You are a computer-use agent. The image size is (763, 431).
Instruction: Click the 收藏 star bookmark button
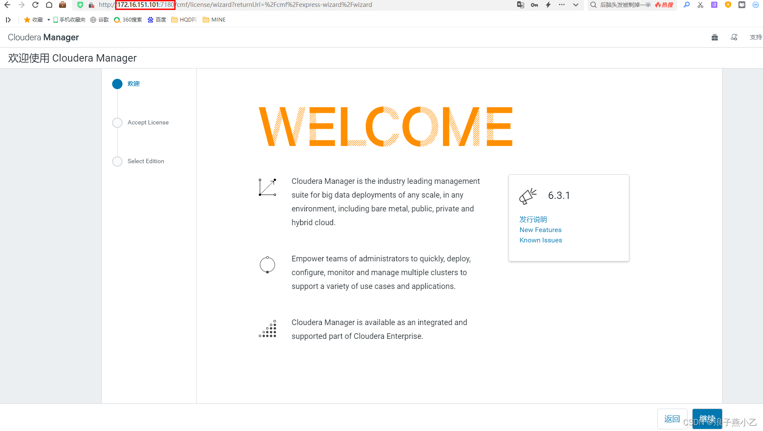34,20
